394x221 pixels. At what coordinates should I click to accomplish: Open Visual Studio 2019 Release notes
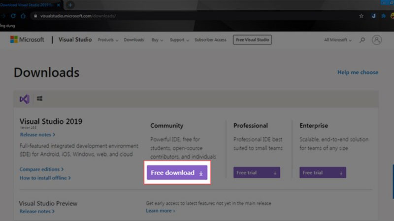(x=37, y=135)
